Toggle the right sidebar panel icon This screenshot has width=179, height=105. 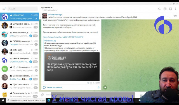point(171,9)
